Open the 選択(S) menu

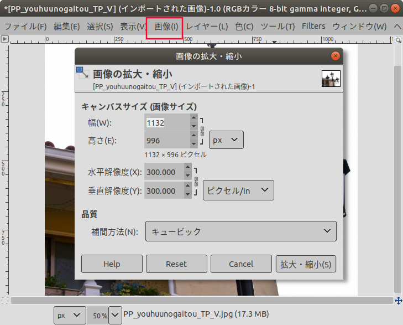(100, 26)
